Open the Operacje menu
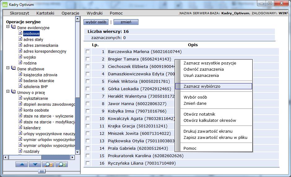The width and height of the screenshot is (291, 177). [70, 13]
